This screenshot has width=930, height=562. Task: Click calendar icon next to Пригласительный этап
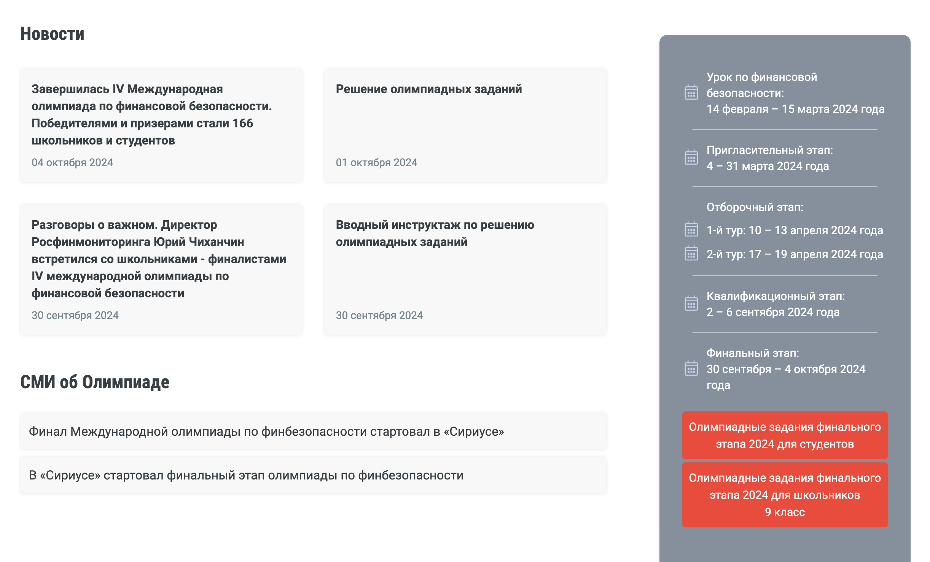pos(691,157)
